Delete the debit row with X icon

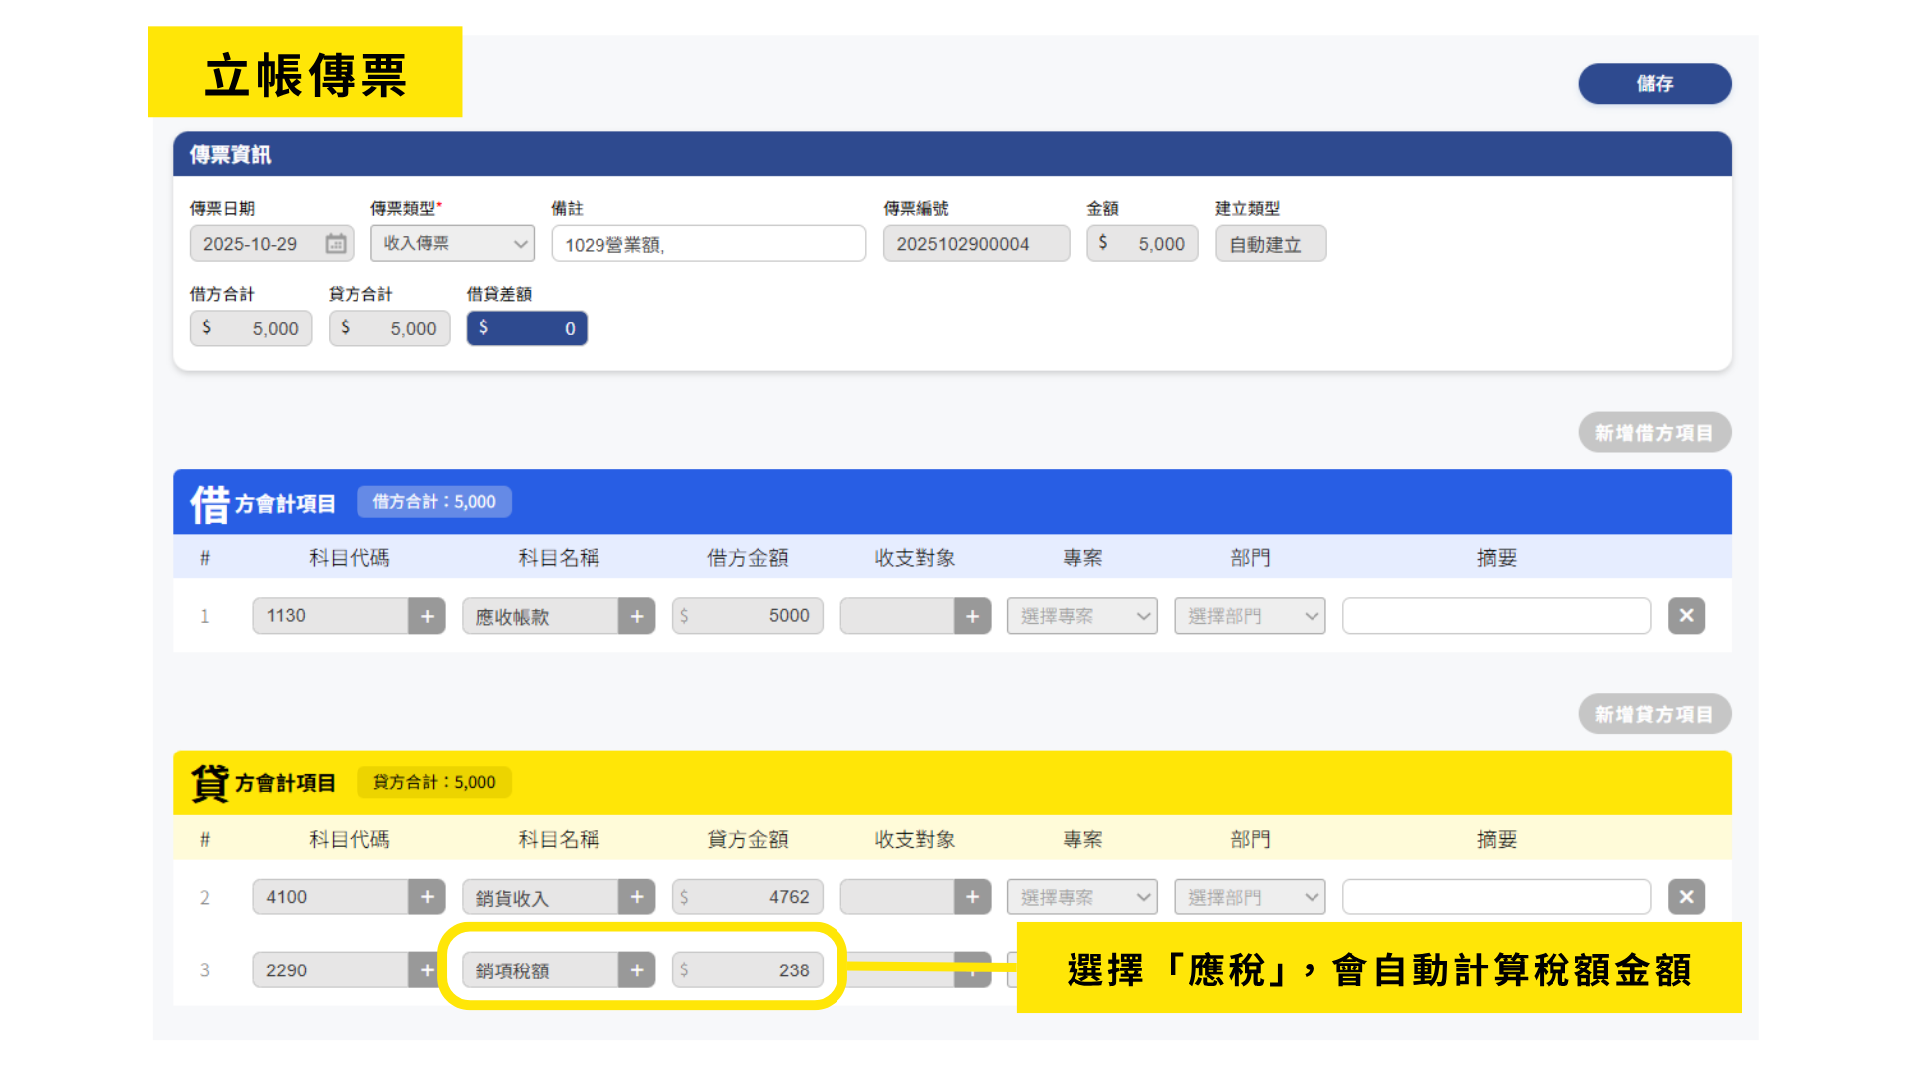(1686, 616)
